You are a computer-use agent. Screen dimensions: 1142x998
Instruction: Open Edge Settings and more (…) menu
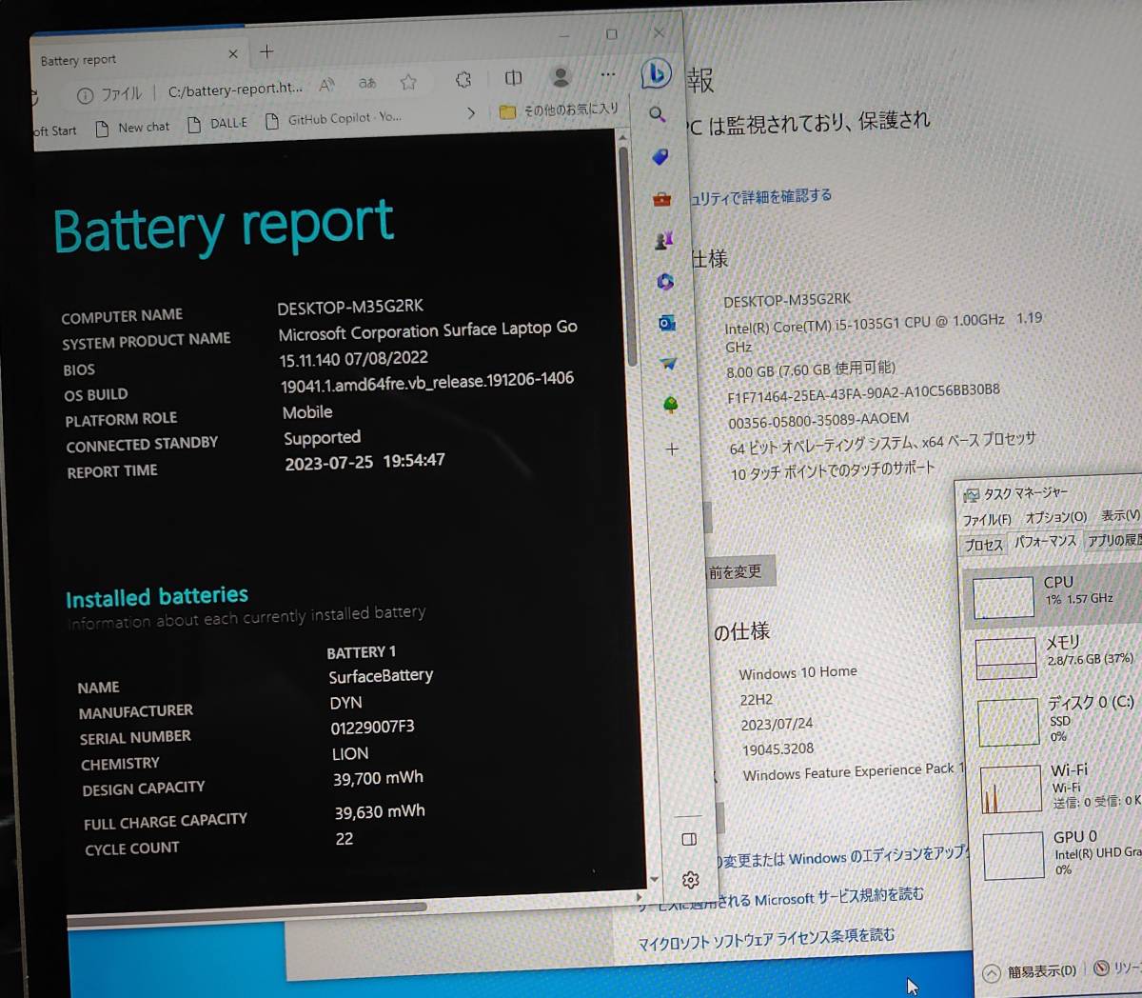(x=608, y=73)
